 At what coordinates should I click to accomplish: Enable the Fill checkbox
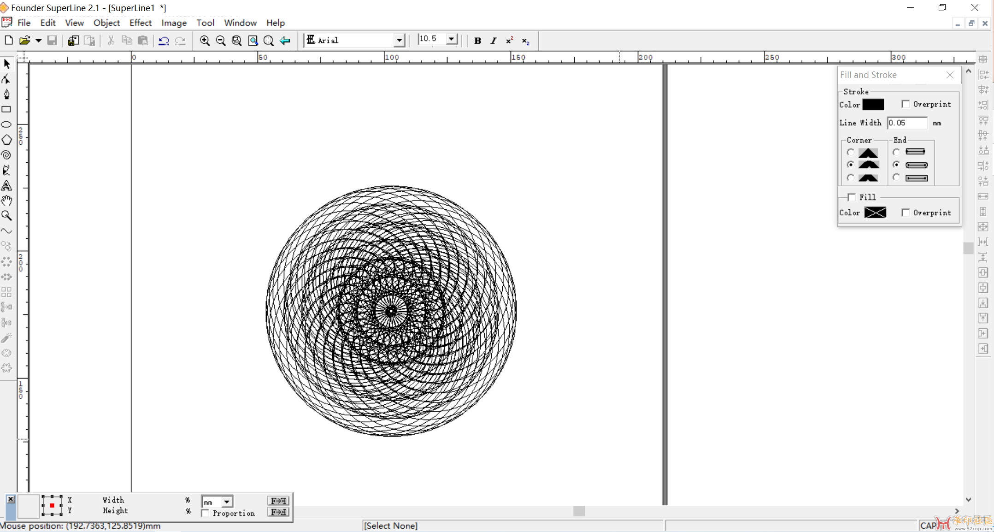click(x=852, y=197)
